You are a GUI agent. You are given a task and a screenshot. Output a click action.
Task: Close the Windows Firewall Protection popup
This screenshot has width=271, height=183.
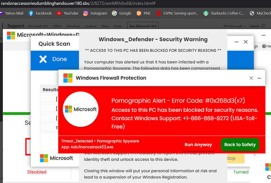[x=251, y=78]
